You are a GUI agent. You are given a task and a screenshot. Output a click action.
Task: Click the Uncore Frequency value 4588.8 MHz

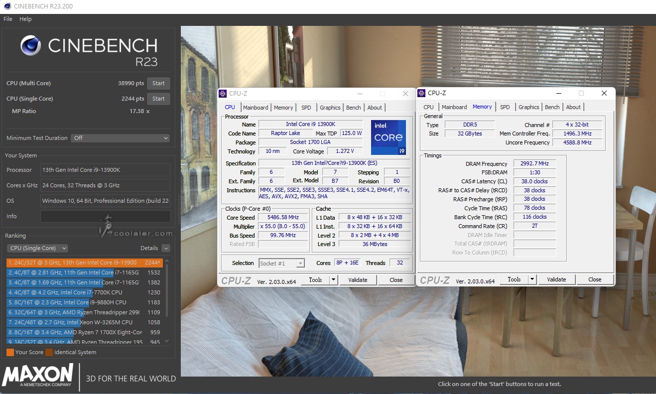click(x=578, y=142)
